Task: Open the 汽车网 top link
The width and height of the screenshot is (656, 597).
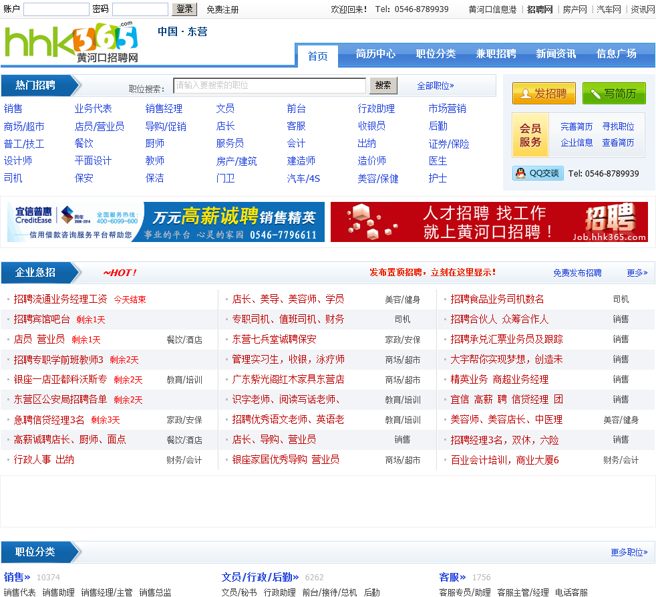Action: [x=609, y=9]
